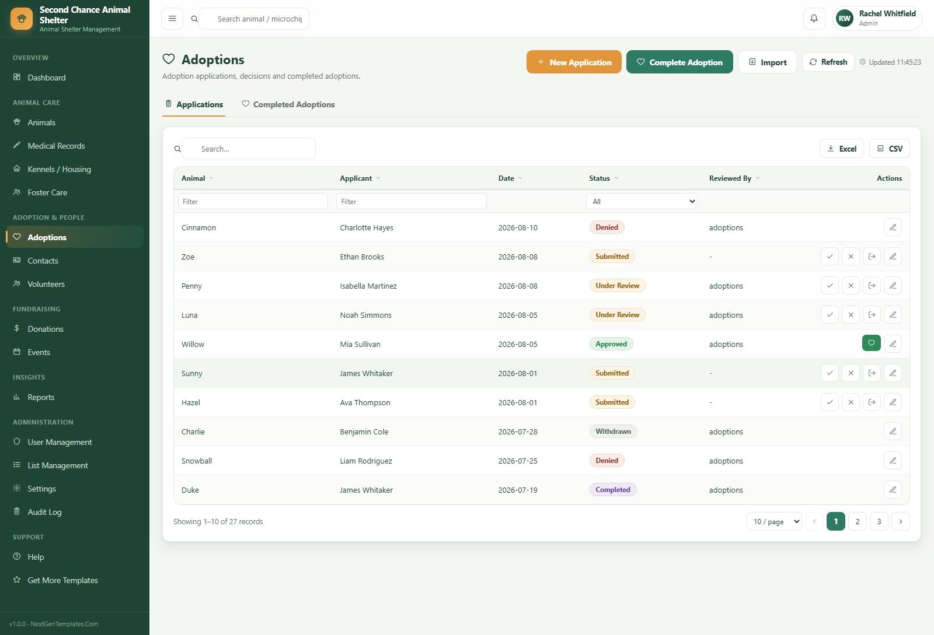Image resolution: width=934 pixels, height=635 pixels.
Task: Refresh the adoptions list
Action: pos(828,62)
